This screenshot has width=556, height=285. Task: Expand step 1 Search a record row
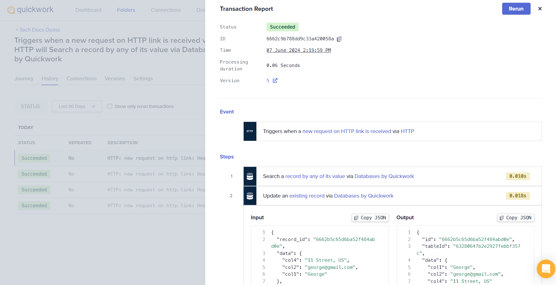click(x=393, y=176)
